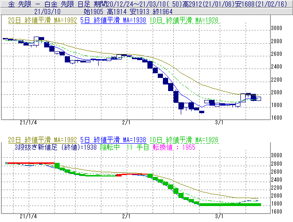Screen dimensions: 293x222
Task: Click the 2400 axis label on upper chart
Action: click(277, 67)
